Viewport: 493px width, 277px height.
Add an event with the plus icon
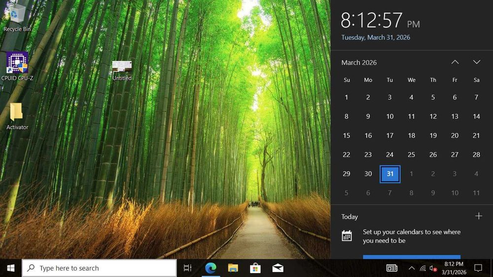click(x=479, y=216)
